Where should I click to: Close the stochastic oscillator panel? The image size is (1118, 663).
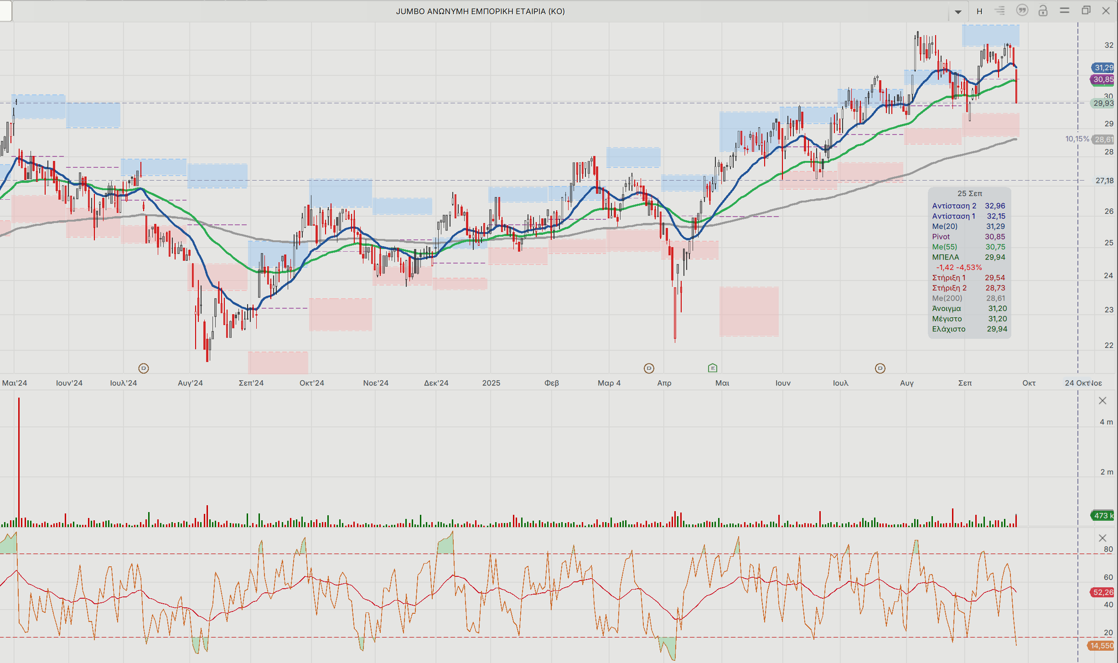coord(1102,538)
